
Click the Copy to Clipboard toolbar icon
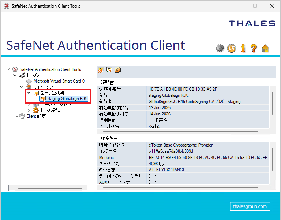tap(117, 70)
